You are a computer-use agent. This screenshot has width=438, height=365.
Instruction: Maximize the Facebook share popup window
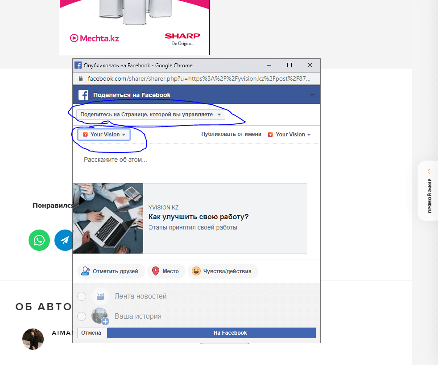289,65
